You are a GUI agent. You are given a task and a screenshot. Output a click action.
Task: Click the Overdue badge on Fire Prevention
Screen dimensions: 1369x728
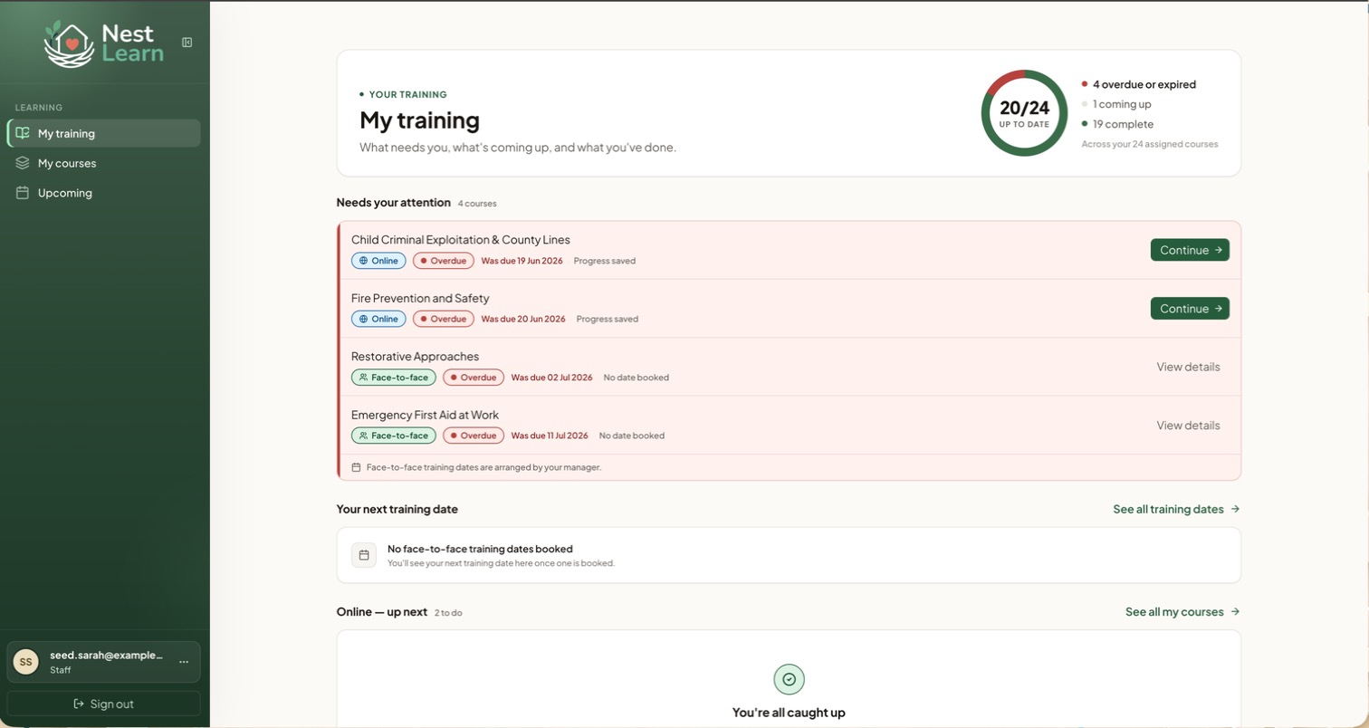coord(444,319)
